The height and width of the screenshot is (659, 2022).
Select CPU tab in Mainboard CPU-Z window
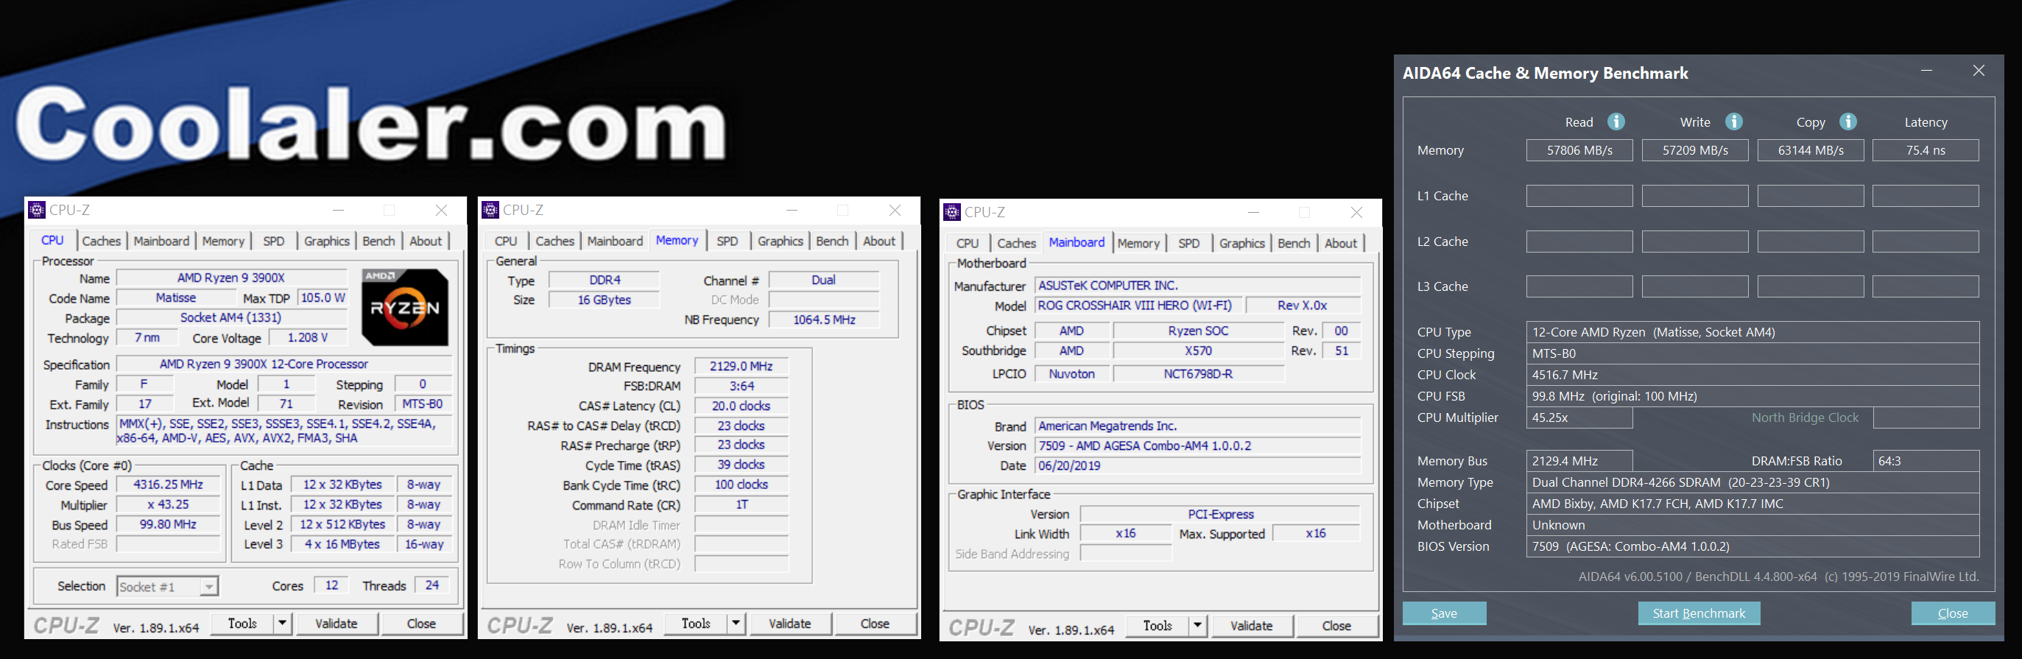click(968, 244)
